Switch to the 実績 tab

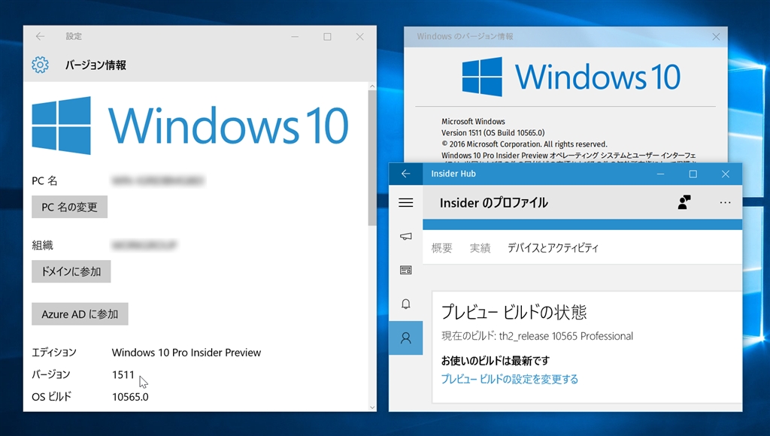pyautogui.click(x=480, y=248)
